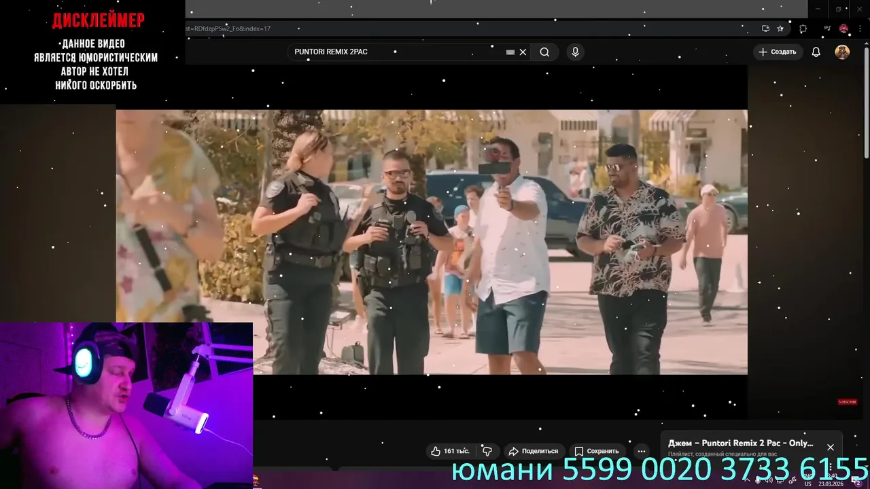870x489 pixels.
Task: Open YouTube notifications bell
Action: (x=816, y=52)
